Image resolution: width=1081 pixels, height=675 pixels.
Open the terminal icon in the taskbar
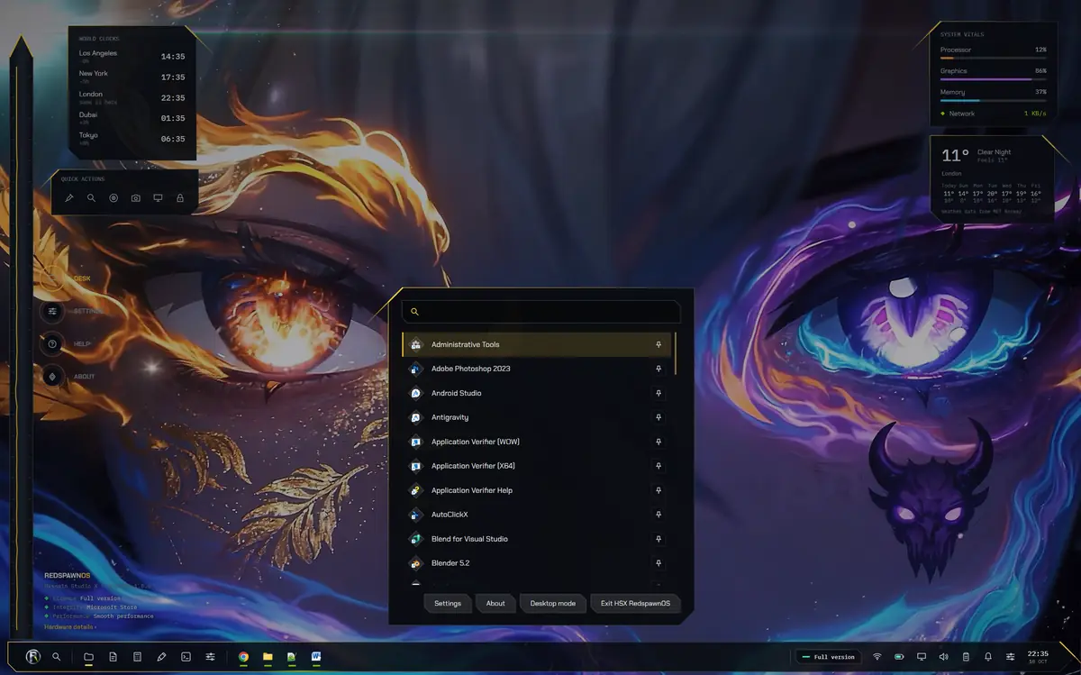pos(186,657)
